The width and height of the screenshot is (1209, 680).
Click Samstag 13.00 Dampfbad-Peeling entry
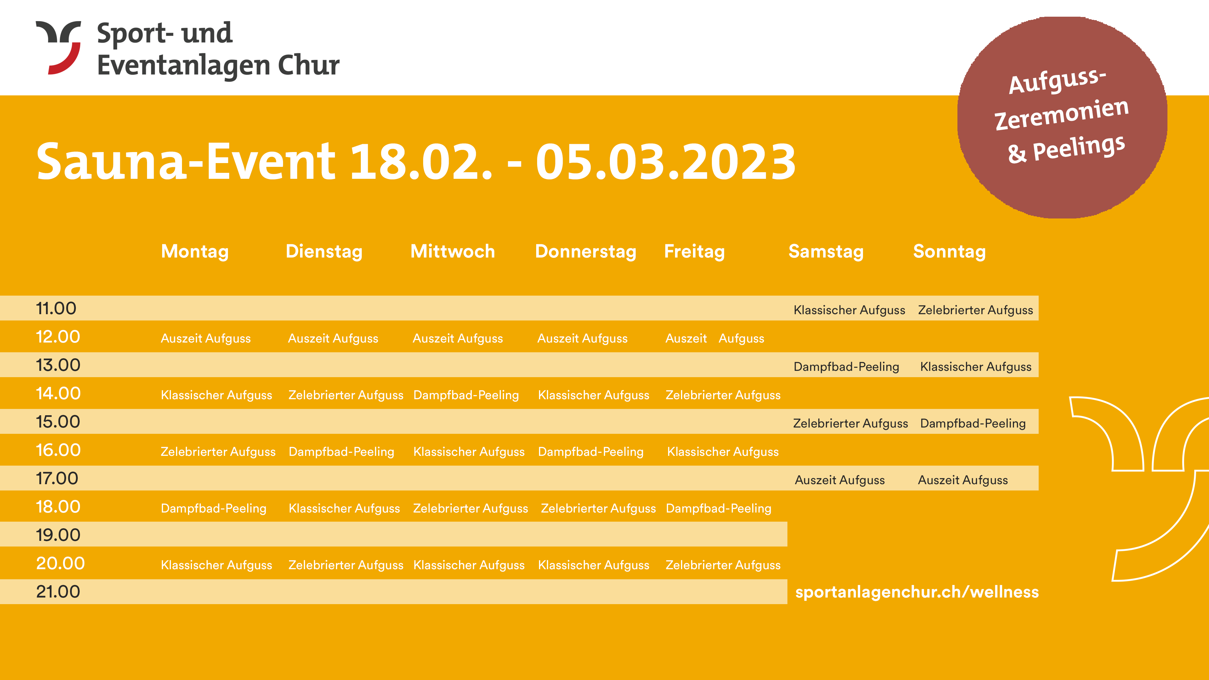tap(846, 367)
